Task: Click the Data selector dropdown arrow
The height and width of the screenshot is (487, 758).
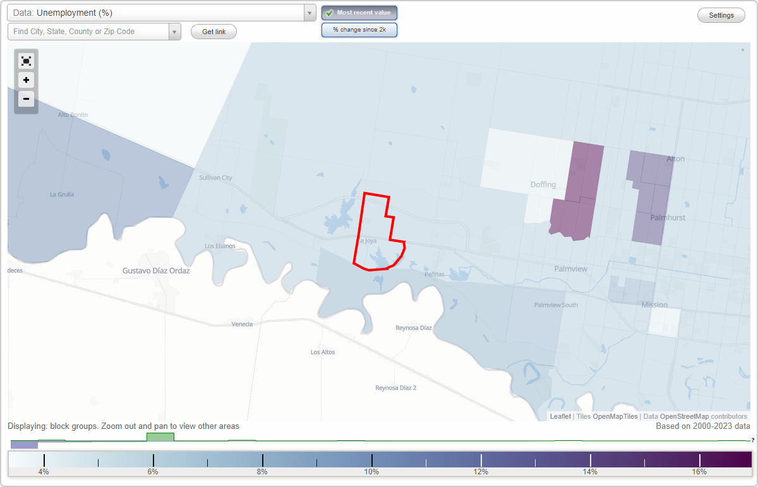Action: 309,13
